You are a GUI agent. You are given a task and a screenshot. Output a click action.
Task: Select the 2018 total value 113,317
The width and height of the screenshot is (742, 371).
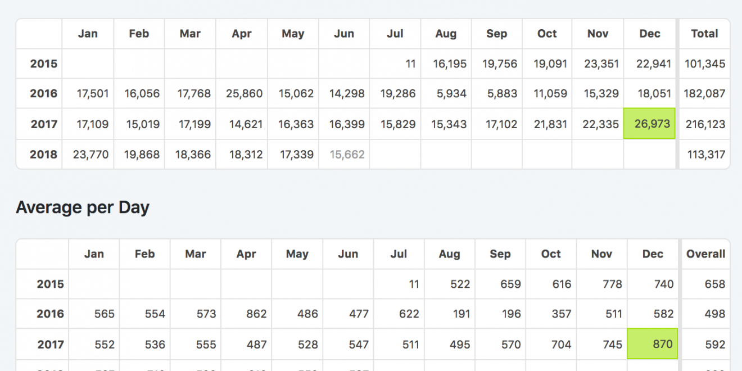coord(706,154)
